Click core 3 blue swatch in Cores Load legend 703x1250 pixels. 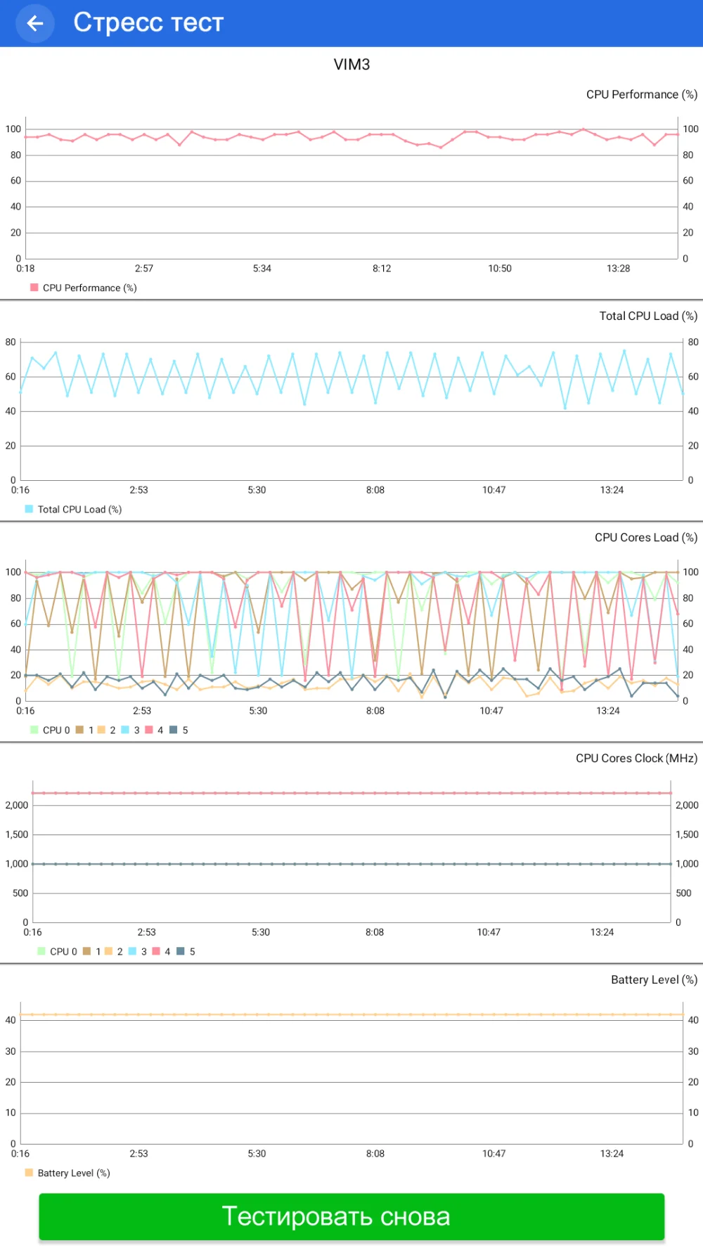(125, 730)
